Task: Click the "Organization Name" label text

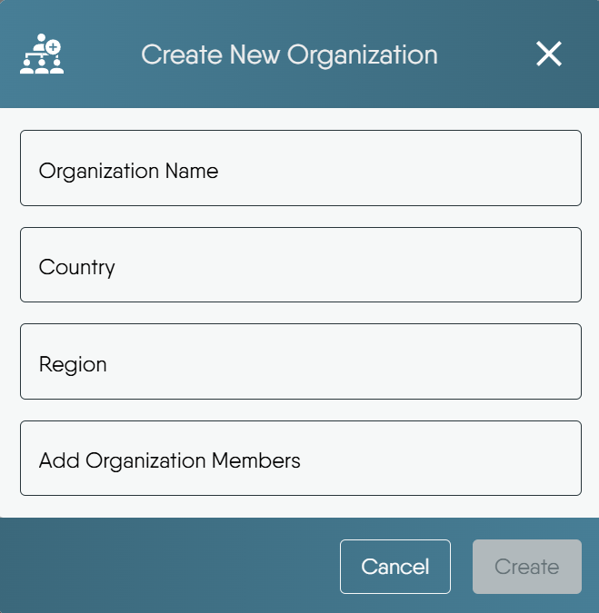Action: coord(128,171)
